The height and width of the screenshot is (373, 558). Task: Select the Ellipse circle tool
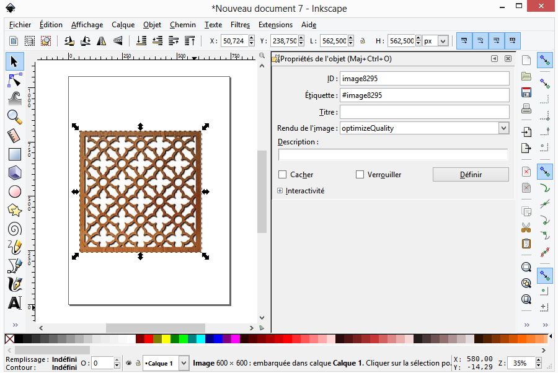(x=15, y=191)
